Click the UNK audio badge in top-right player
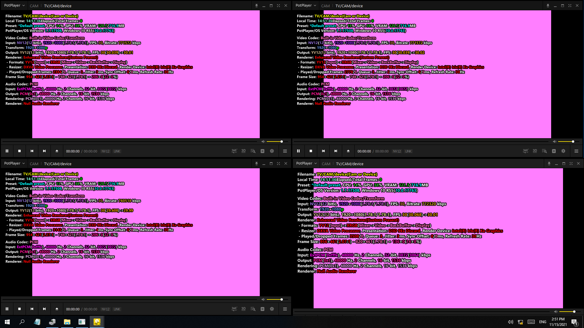The width and height of the screenshot is (584, 328). tap(408, 151)
